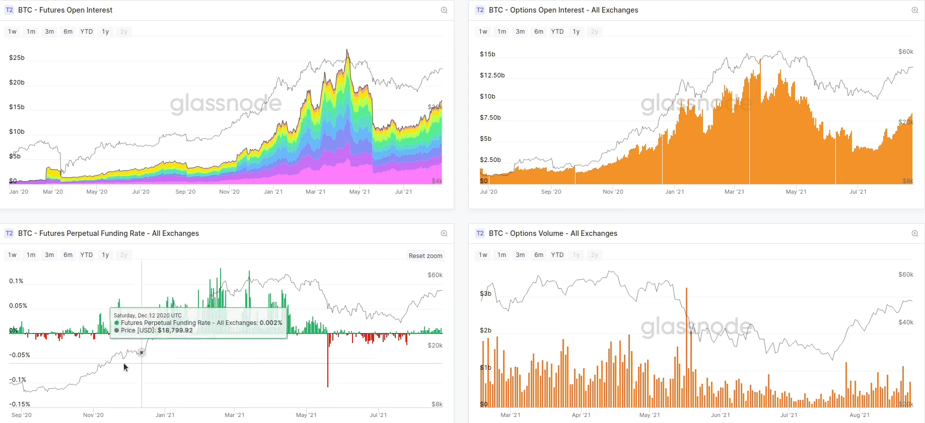Open the BTC - Futures Open Interest title
The height and width of the screenshot is (423, 925).
click(65, 10)
